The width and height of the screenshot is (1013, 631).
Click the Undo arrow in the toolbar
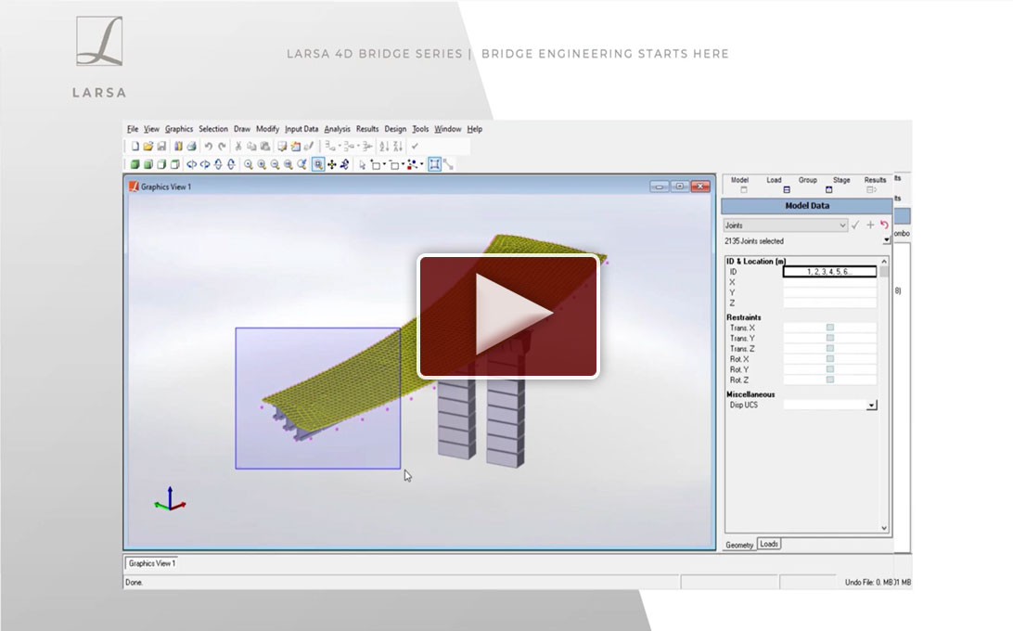click(209, 147)
